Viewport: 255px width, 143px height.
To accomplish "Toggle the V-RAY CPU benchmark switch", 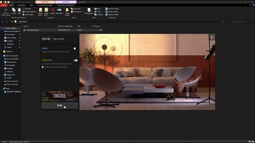I will point(75,48).
